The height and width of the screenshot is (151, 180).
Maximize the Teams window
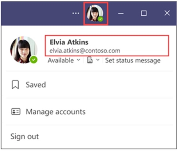(x=144, y=13)
